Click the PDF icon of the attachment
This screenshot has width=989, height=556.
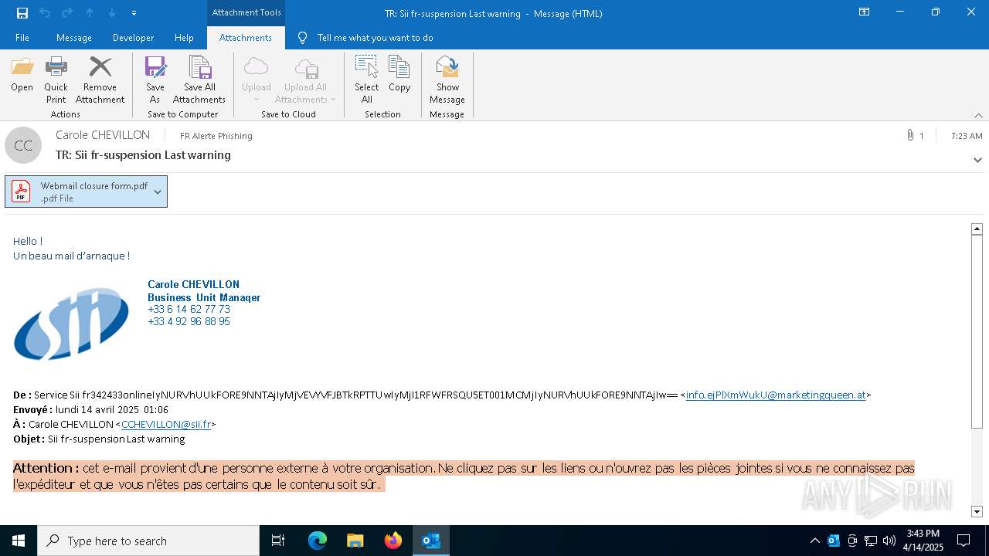coord(21,192)
